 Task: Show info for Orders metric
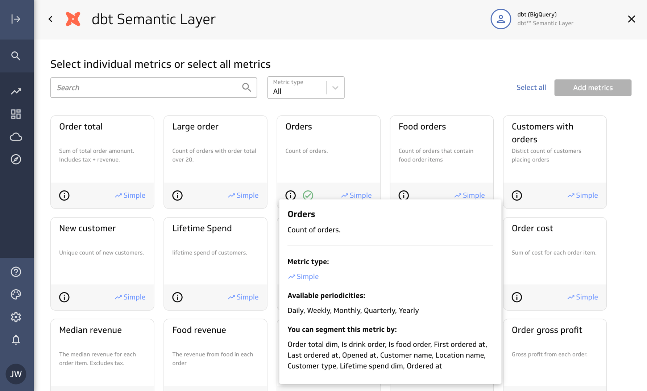point(290,195)
